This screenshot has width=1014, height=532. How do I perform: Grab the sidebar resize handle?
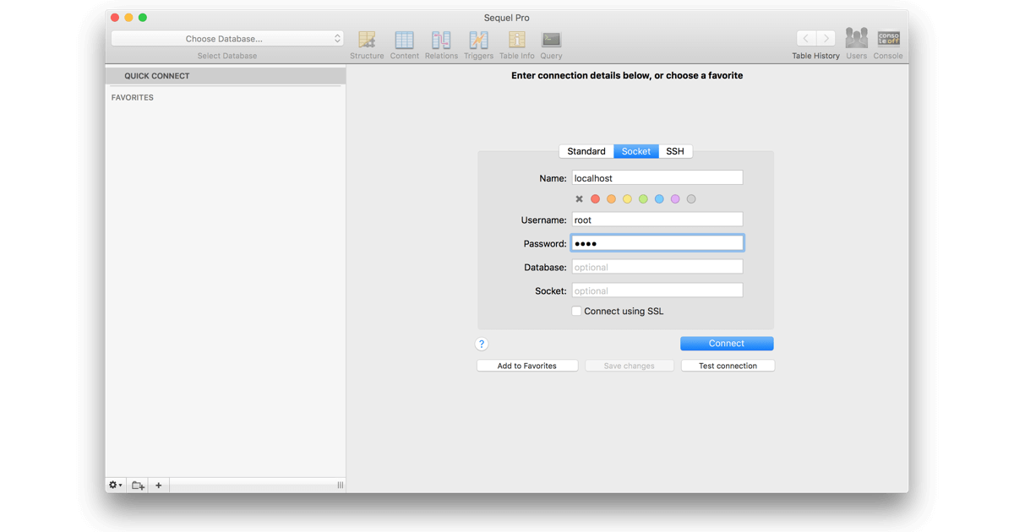pyautogui.click(x=341, y=486)
